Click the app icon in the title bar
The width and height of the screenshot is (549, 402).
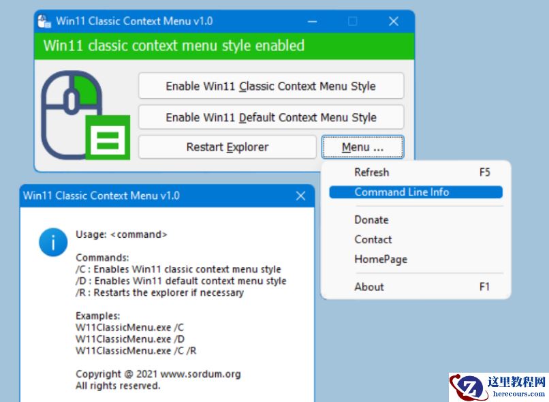pyautogui.click(x=44, y=21)
